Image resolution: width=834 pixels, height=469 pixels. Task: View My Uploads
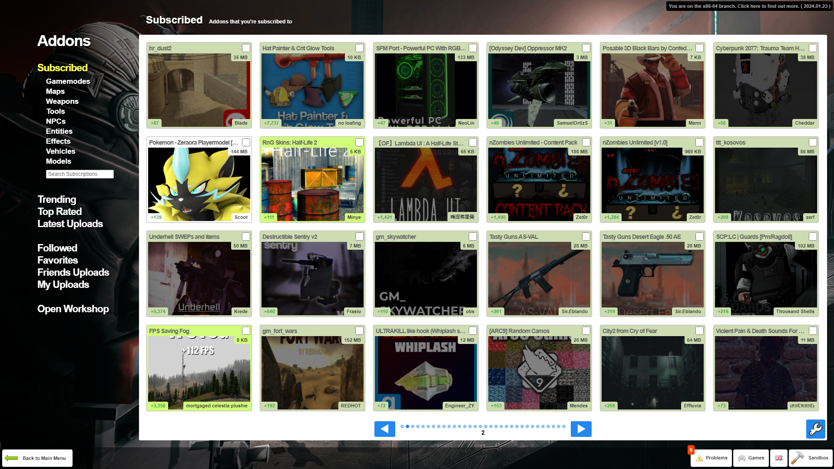point(63,284)
